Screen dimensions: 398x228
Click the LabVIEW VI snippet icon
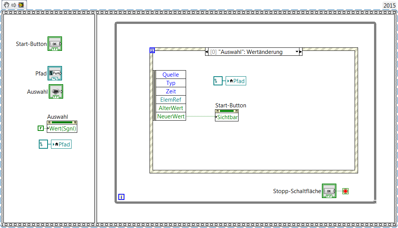click(21, 5)
